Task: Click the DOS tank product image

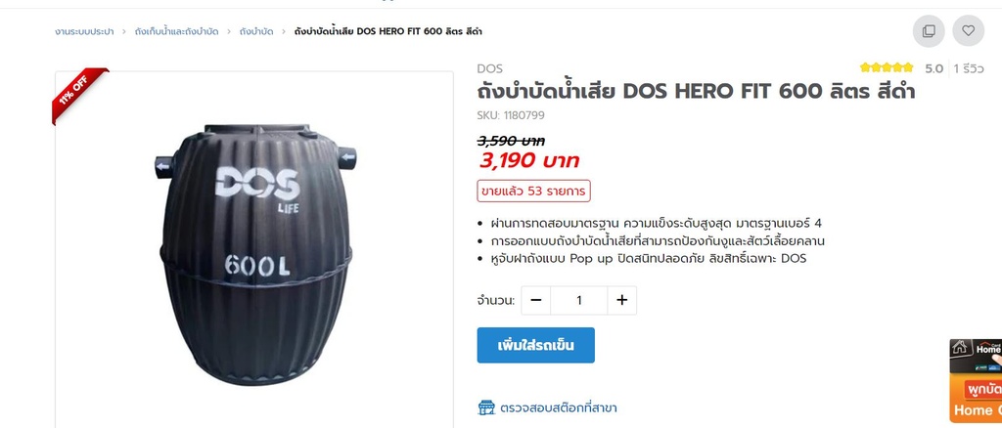Action: point(255,255)
